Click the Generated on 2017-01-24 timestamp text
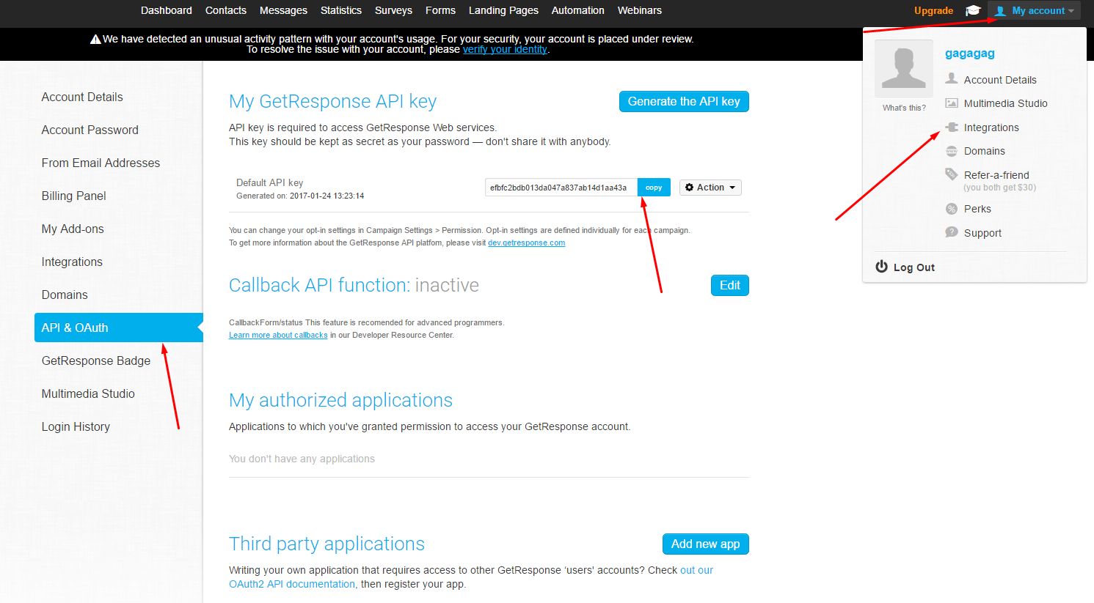This screenshot has width=1094, height=603. click(x=300, y=196)
